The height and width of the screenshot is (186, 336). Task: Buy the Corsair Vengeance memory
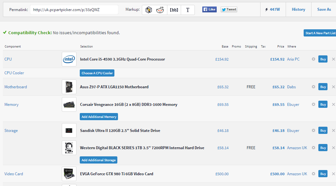pos(323,105)
